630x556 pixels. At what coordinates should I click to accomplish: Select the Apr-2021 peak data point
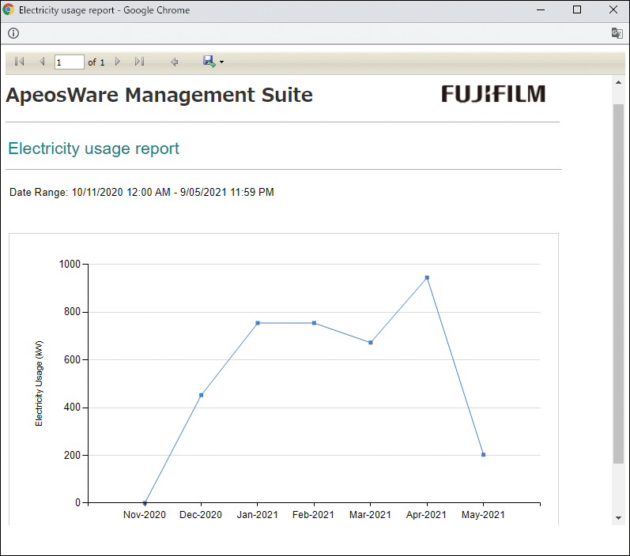tap(427, 277)
